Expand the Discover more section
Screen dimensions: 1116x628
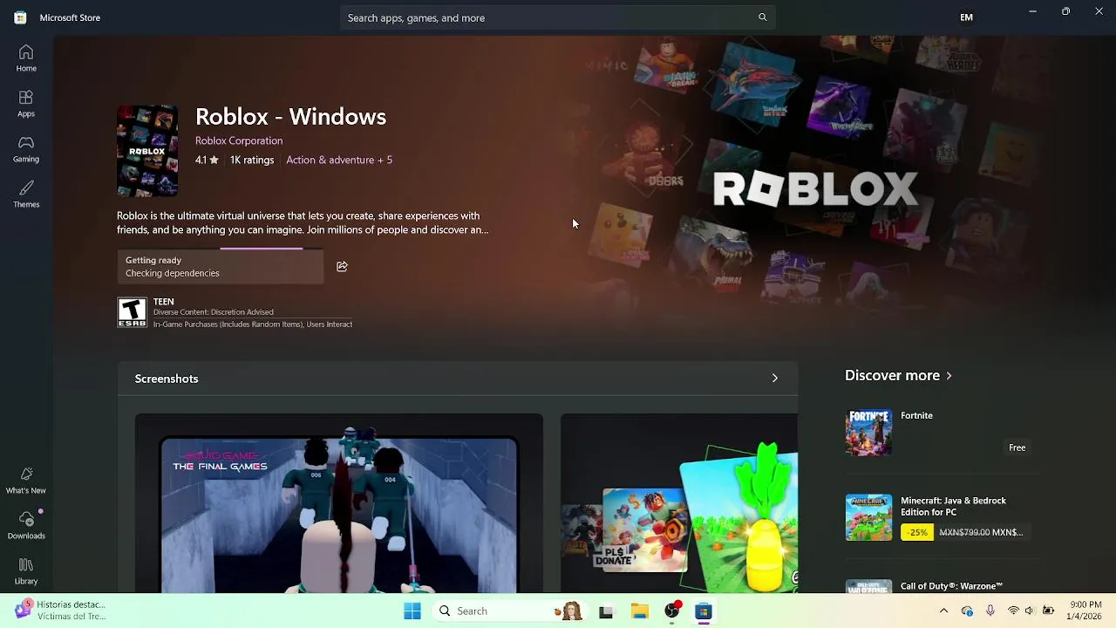pyautogui.click(x=898, y=376)
